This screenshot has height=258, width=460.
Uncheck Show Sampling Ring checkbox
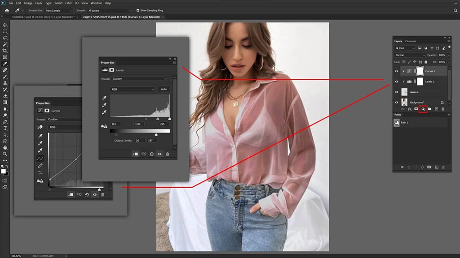pos(138,10)
